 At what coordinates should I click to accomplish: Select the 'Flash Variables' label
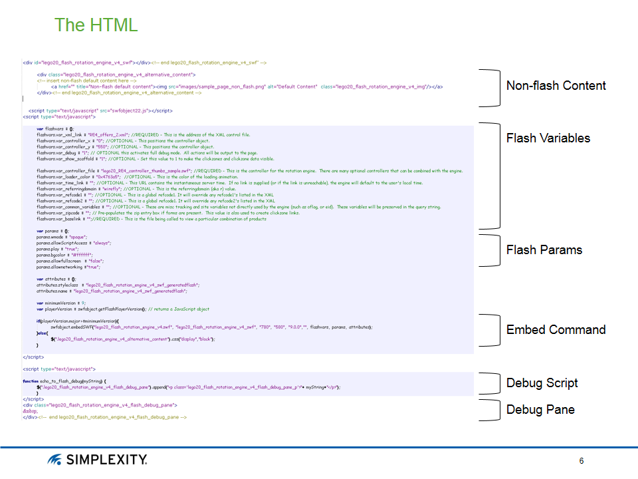point(548,138)
